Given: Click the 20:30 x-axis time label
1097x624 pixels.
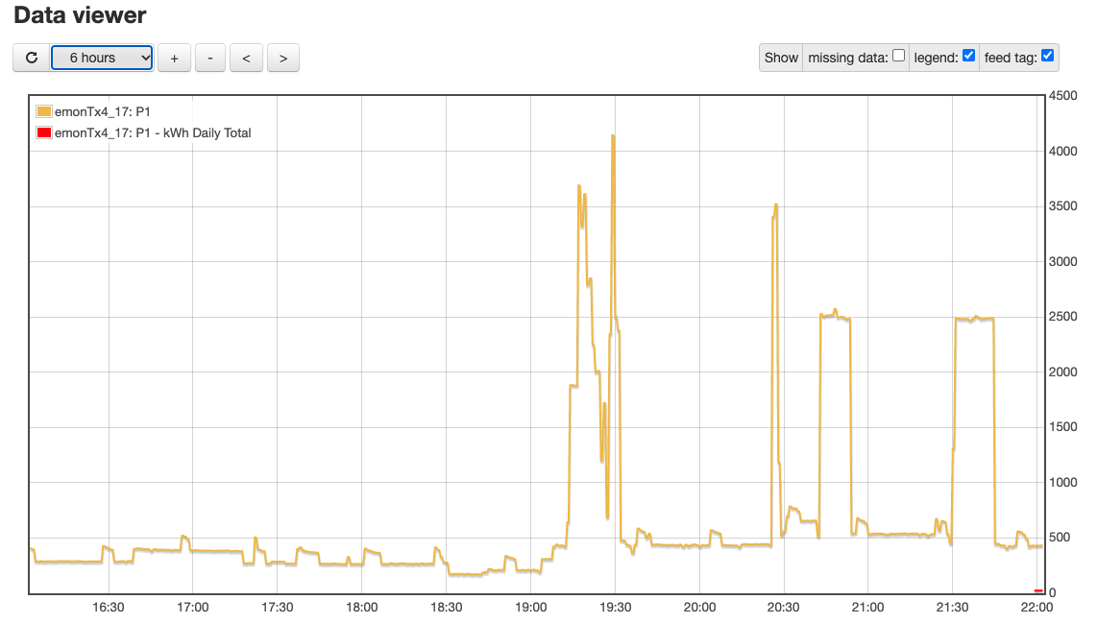Looking at the screenshot, I should (x=784, y=608).
